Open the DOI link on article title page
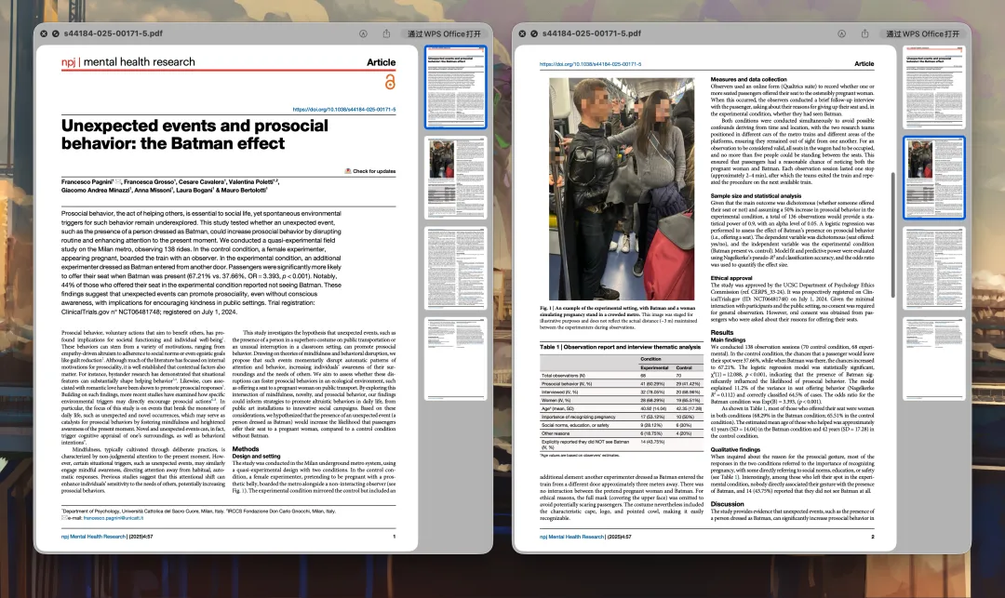 [x=344, y=110]
